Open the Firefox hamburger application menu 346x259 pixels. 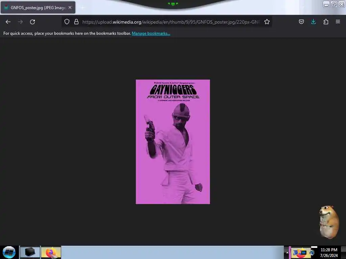tap(338, 22)
